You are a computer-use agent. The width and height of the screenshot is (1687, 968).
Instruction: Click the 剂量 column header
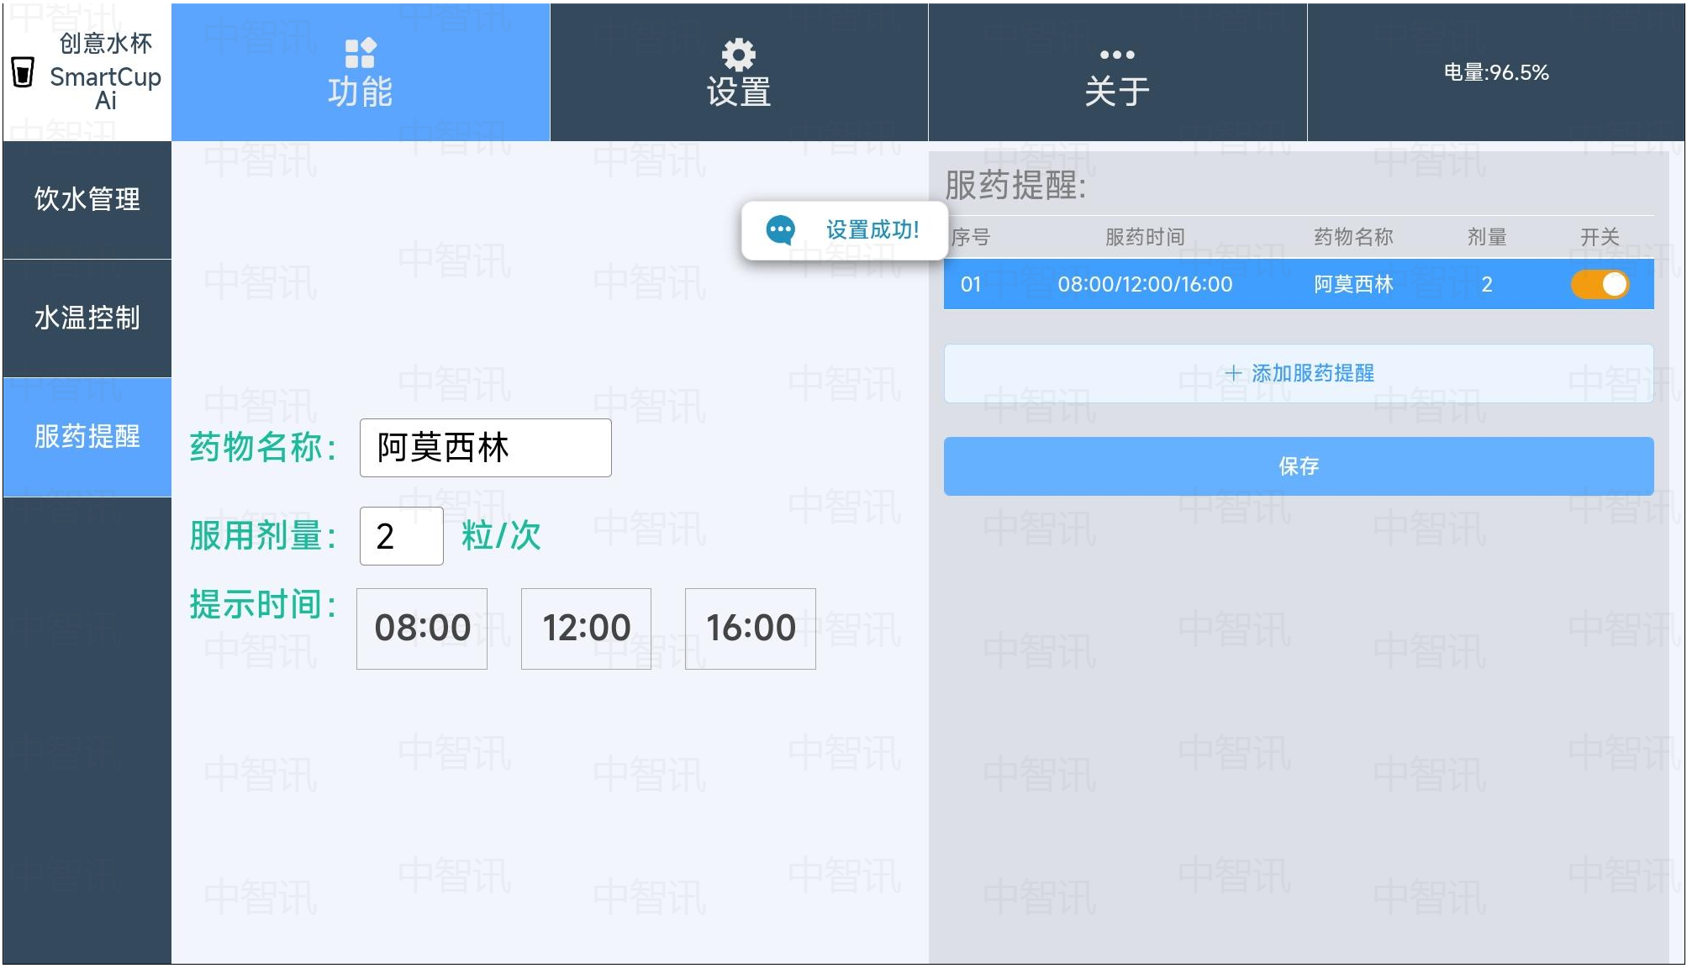[1487, 237]
